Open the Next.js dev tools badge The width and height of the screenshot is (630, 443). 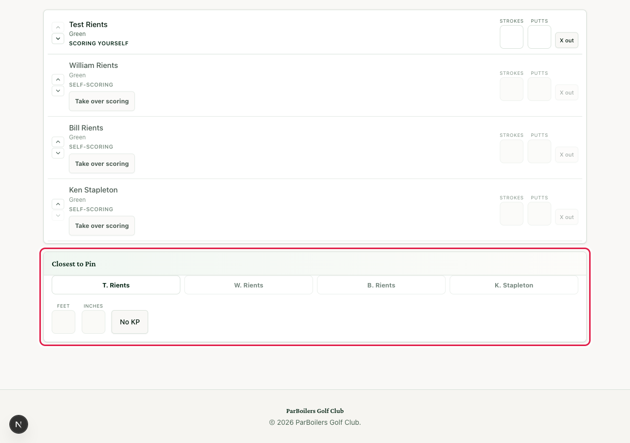click(x=19, y=424)
